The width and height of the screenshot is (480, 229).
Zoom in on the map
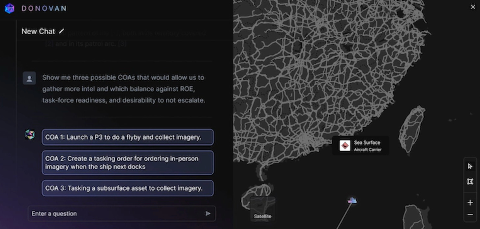click(470, 203)
